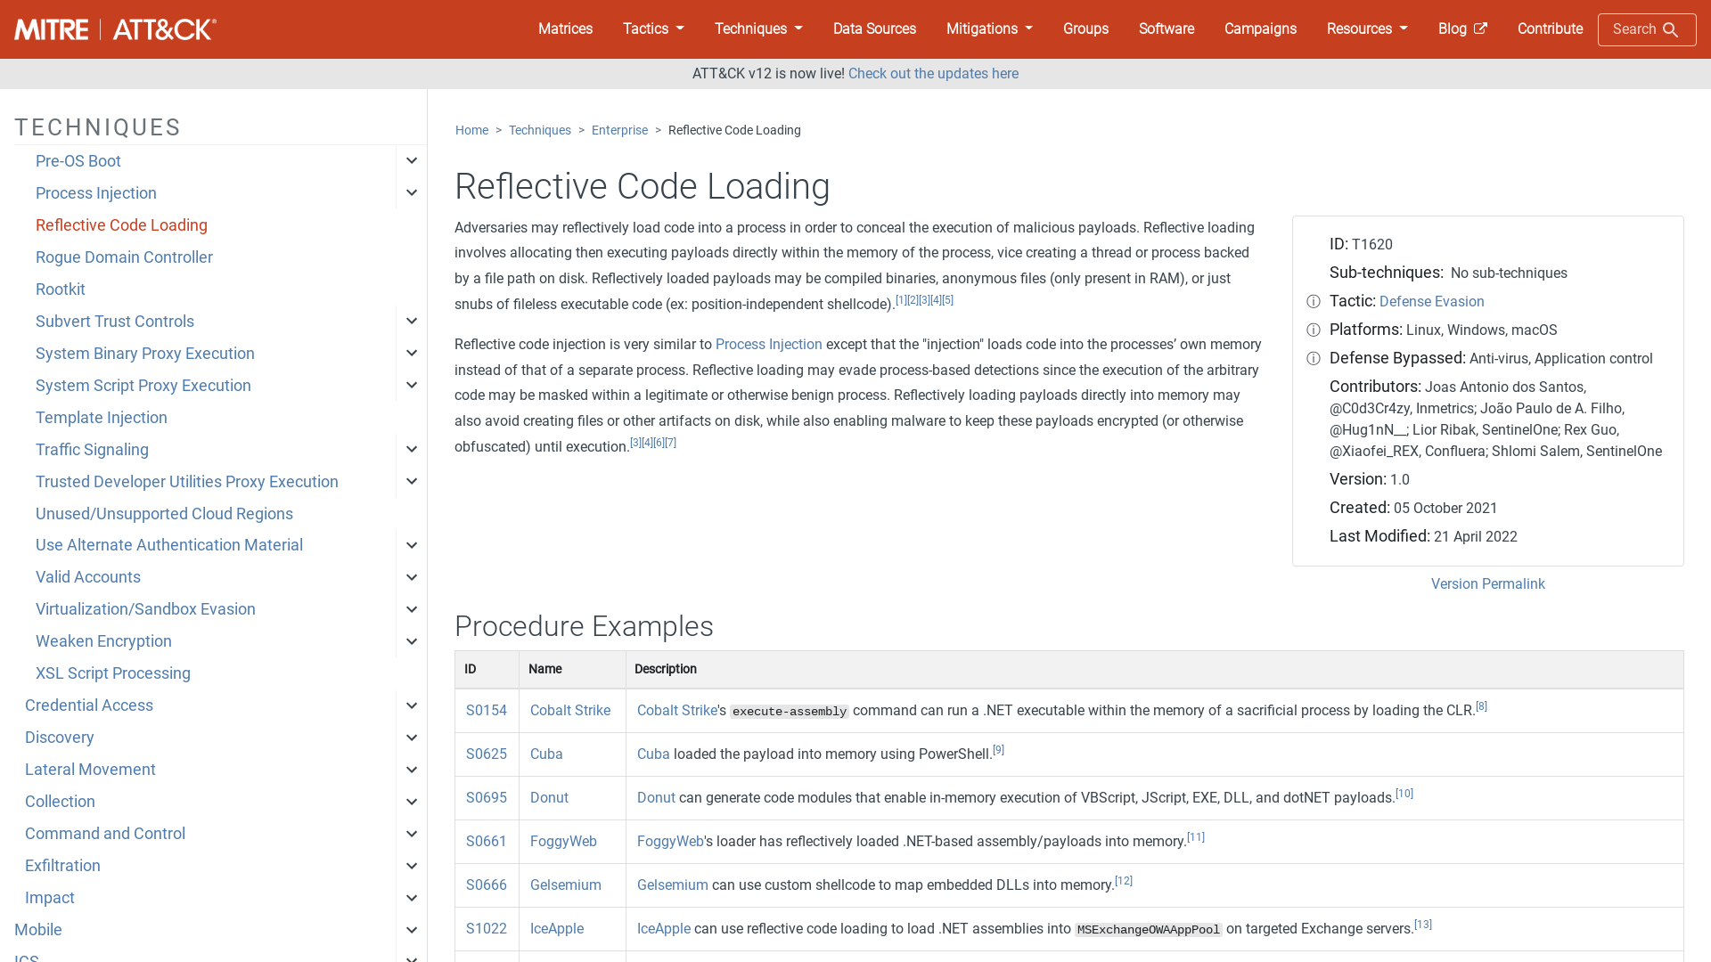This screenshot has width=1711, height=962.
Task: Open Donut in the Name column
Action: tap(549, 798)
